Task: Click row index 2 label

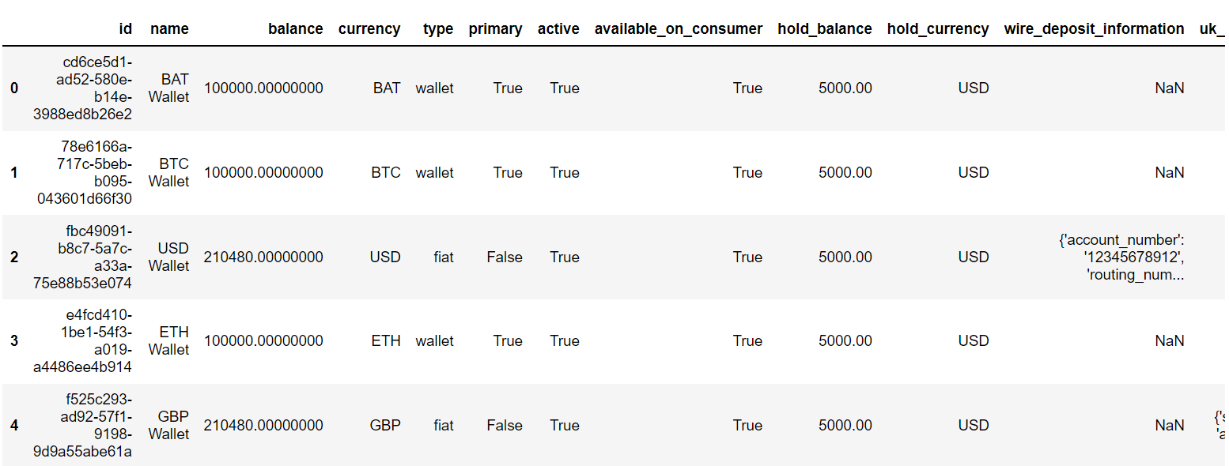Action: pos(13,257)
